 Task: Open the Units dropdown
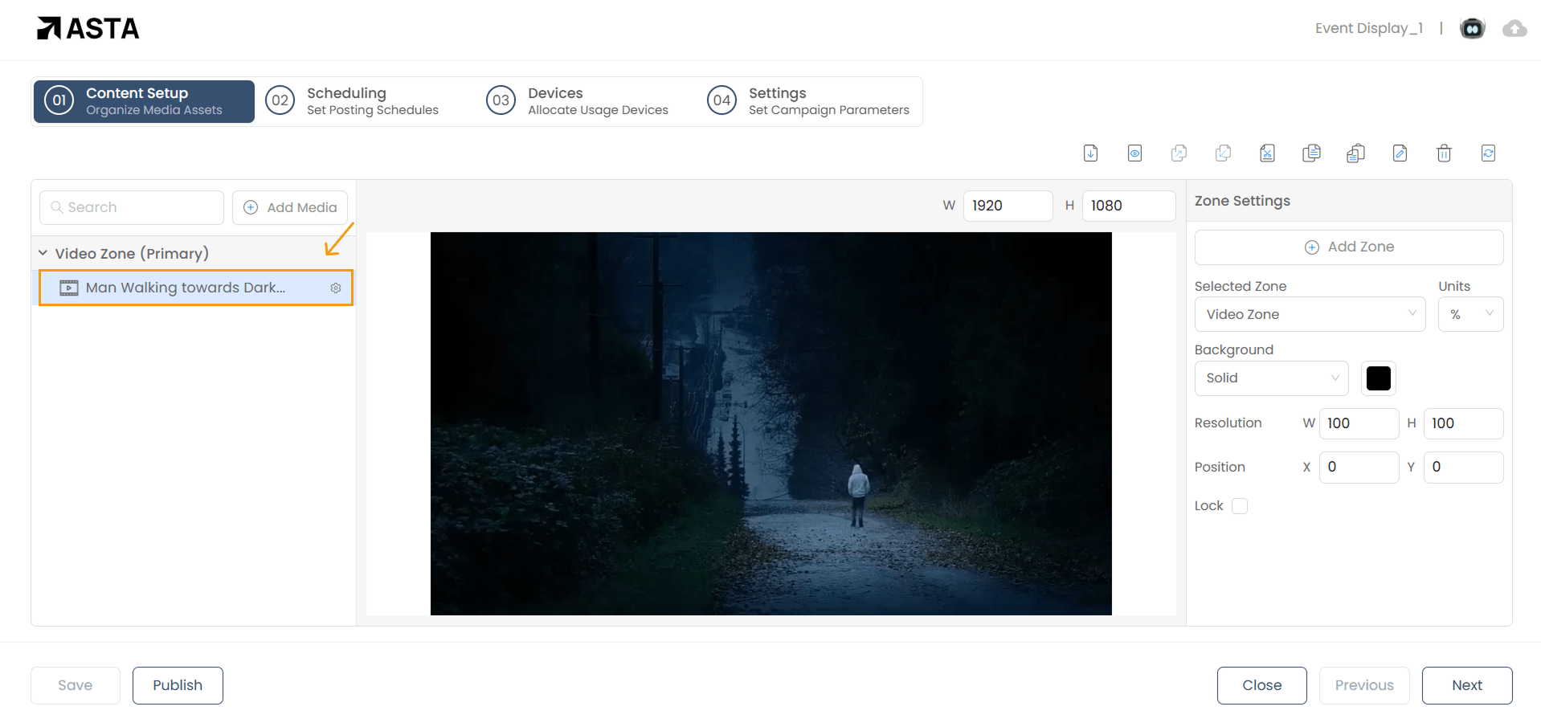(x=1470, y=314)
